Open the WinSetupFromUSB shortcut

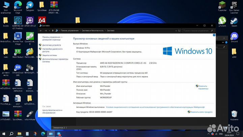coord(30,69)
